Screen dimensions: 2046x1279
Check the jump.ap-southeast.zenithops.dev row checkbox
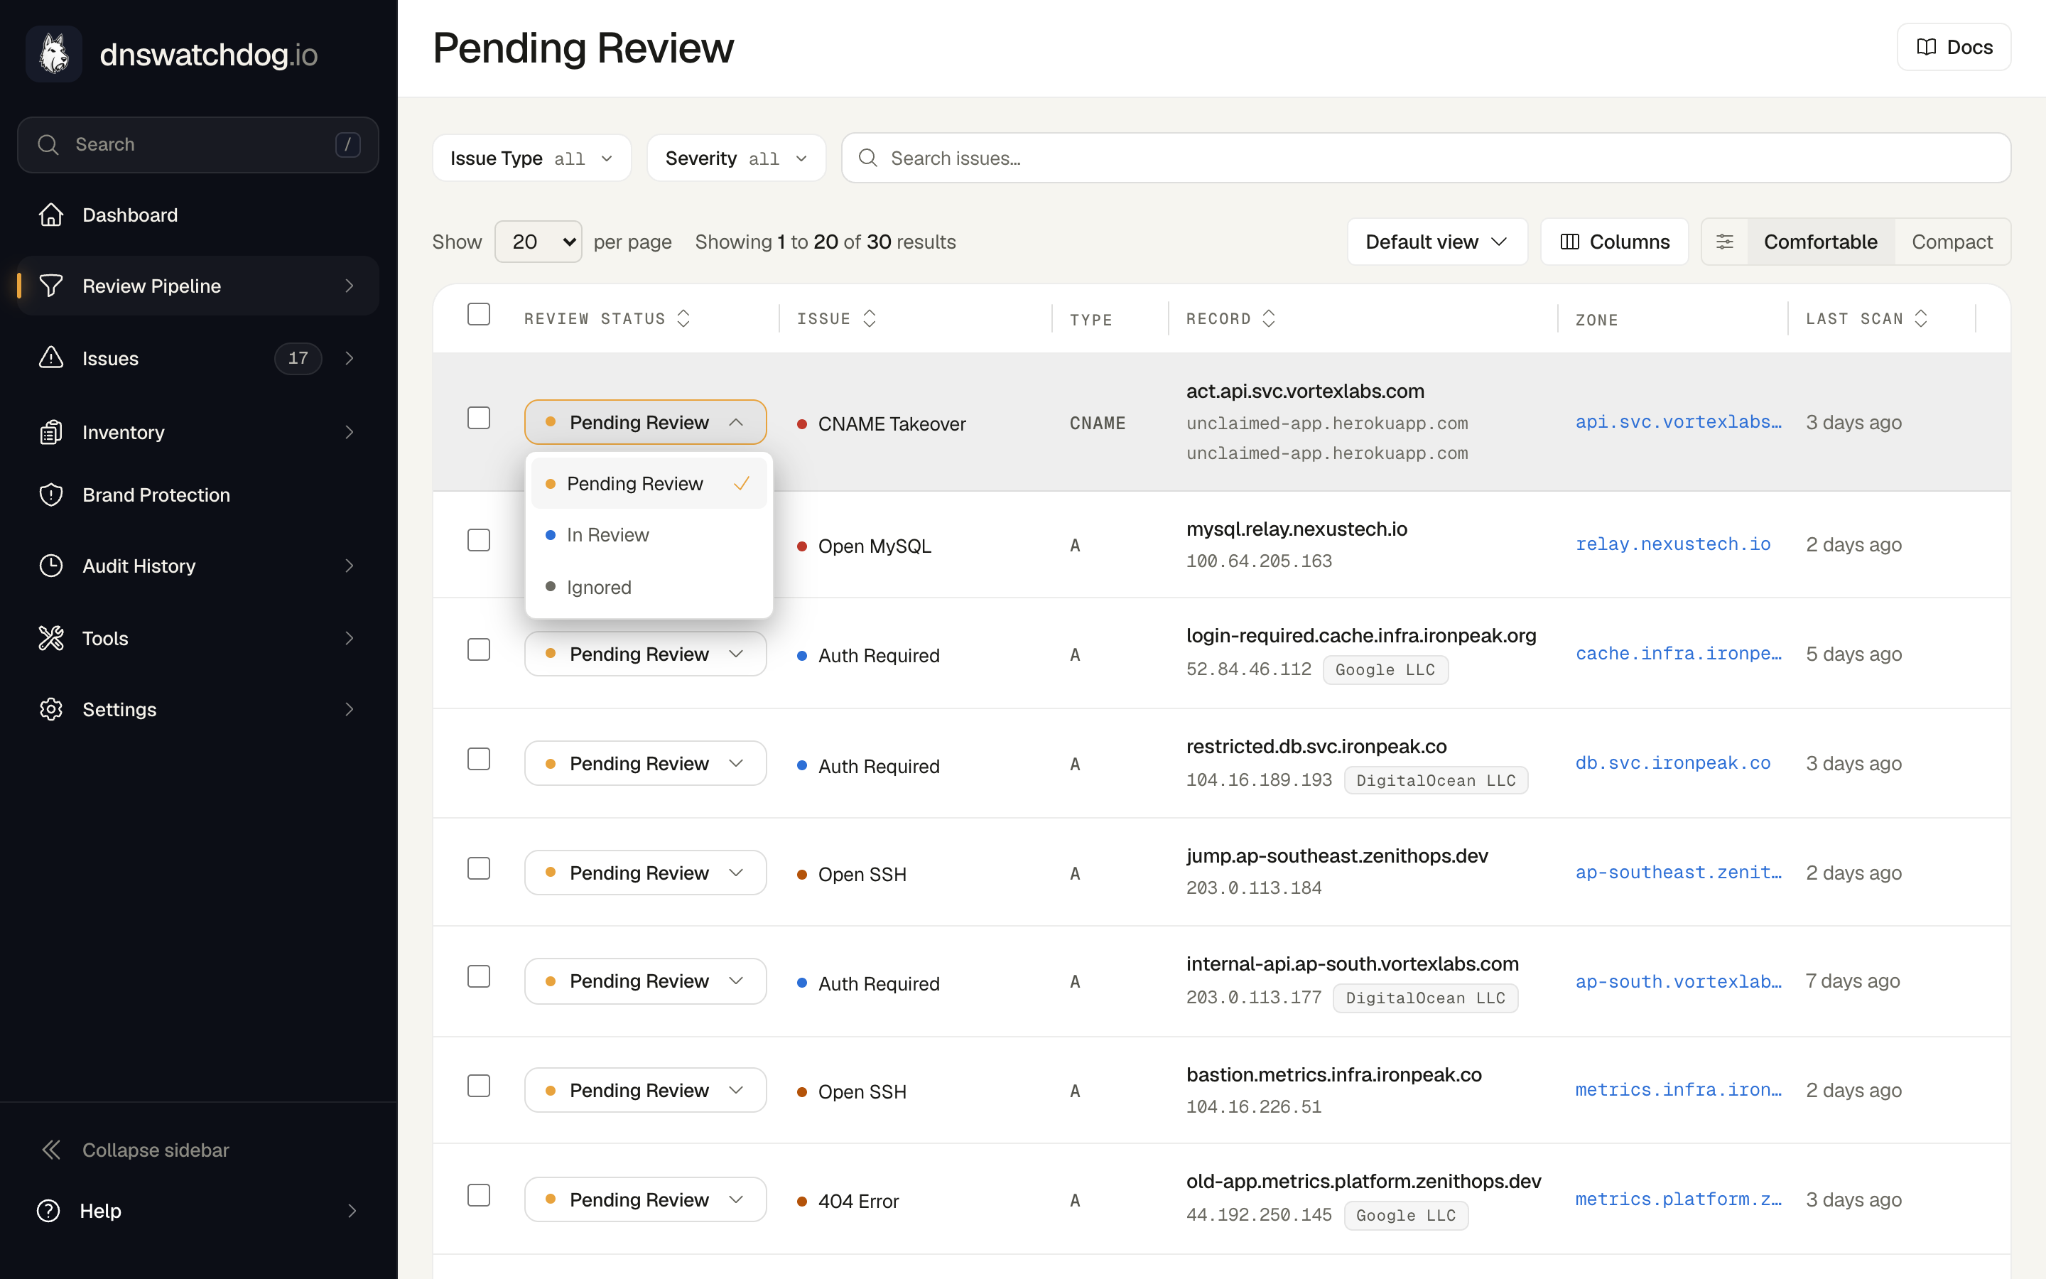coord(479,869)
